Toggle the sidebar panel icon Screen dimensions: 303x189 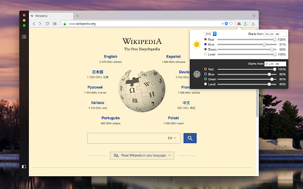coord(24,166)
